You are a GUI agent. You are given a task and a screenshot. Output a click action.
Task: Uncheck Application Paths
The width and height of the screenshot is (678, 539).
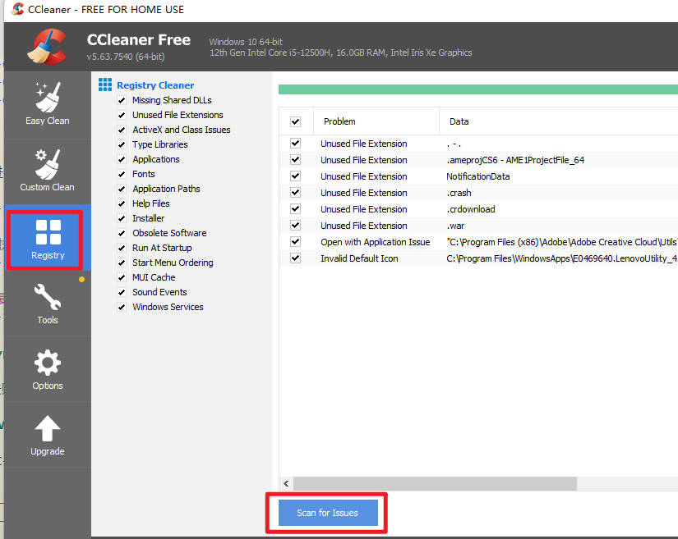(122, 189)
